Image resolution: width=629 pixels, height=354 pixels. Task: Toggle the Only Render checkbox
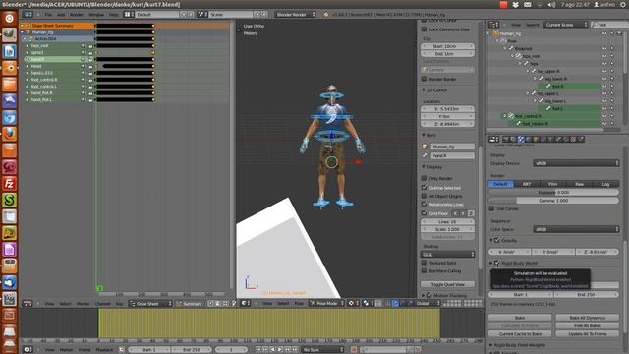pos(424,178)
